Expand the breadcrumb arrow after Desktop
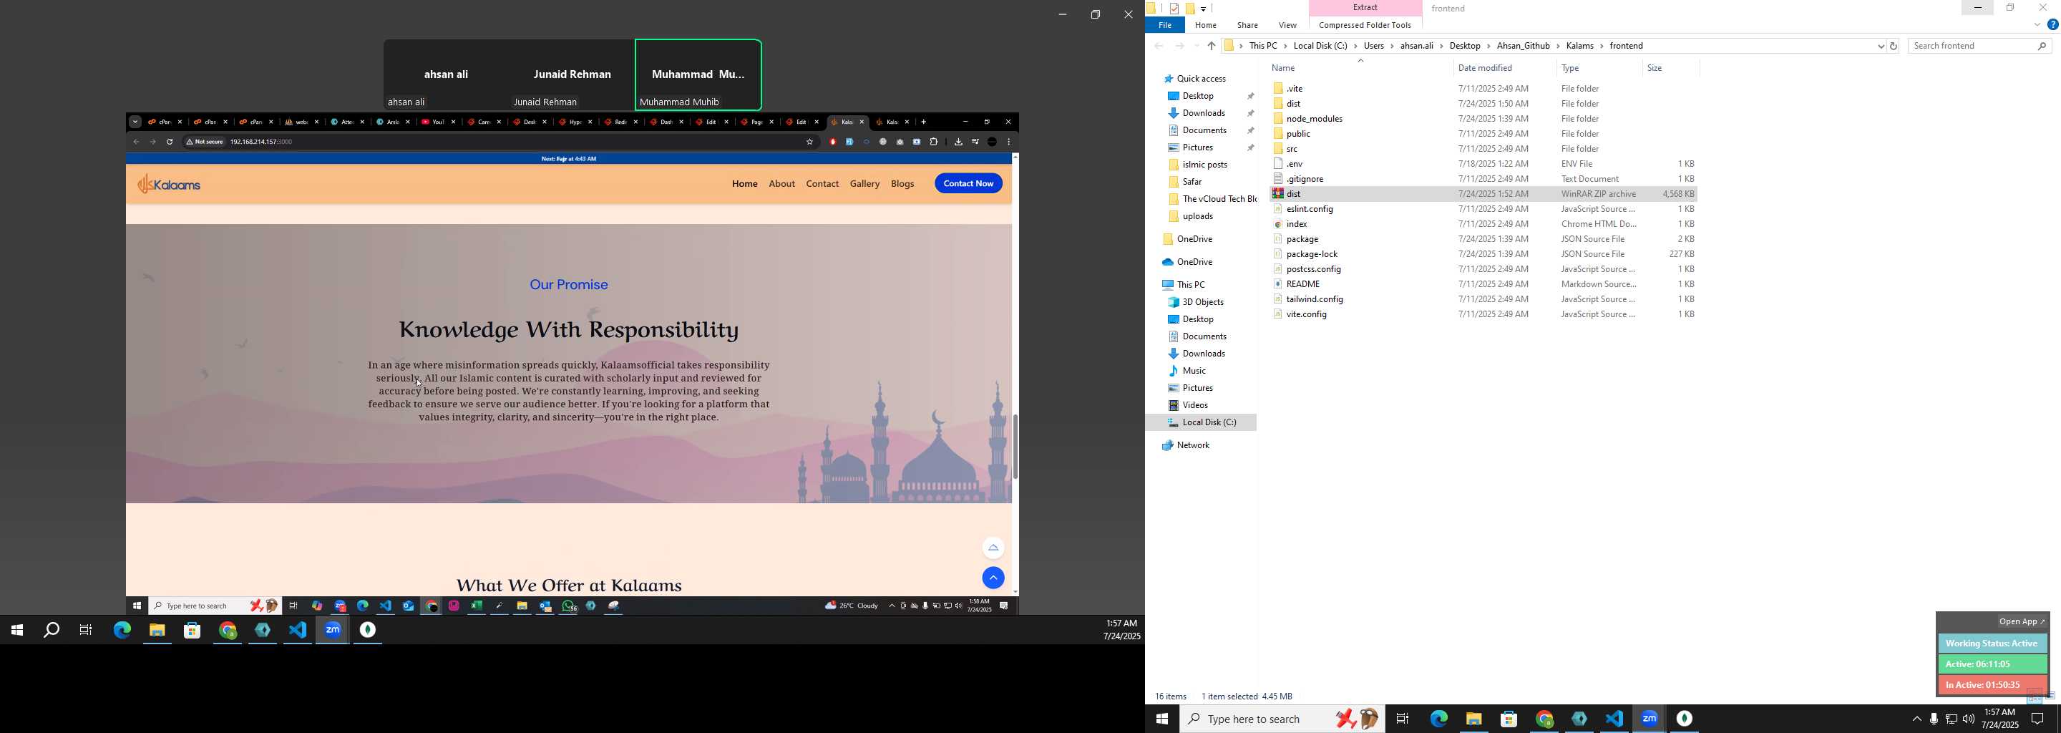This screenshot has width=2061, height=733. (1489, 47)
